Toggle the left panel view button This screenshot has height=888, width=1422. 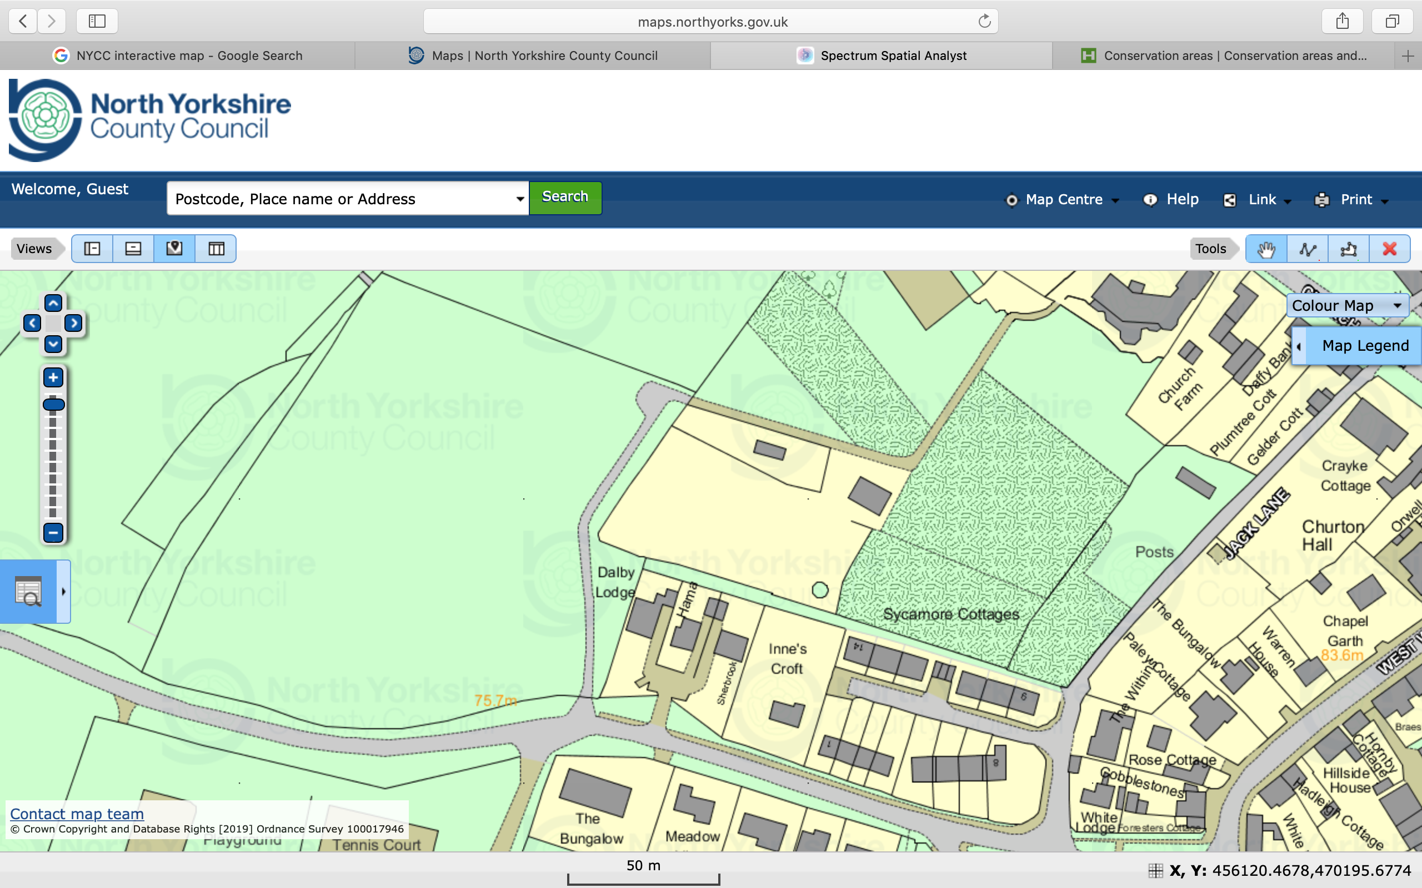click(x=92, y=249)
